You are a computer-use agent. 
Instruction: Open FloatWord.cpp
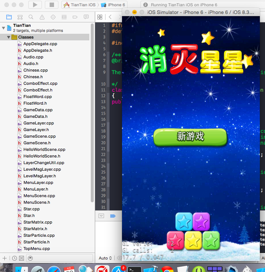point(37,97)
